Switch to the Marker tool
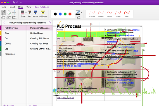The width and height of the screenshot is (159, 106). point(35,14)
